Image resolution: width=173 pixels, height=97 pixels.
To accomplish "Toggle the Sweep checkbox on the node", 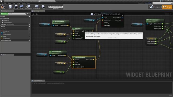I will coord(108,23).
